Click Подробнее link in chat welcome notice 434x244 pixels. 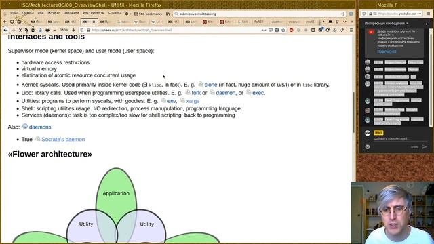[387, 52]
